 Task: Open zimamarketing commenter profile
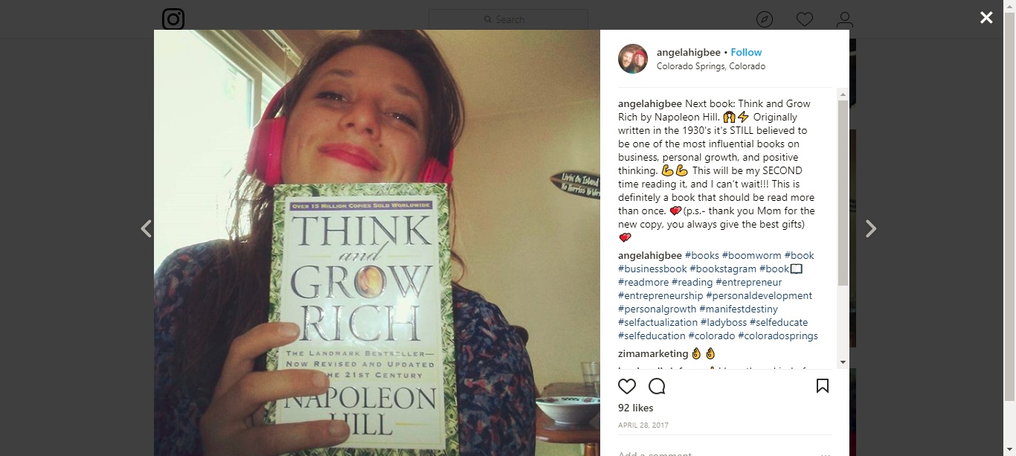pyautogui.click(x=653, y=353)
